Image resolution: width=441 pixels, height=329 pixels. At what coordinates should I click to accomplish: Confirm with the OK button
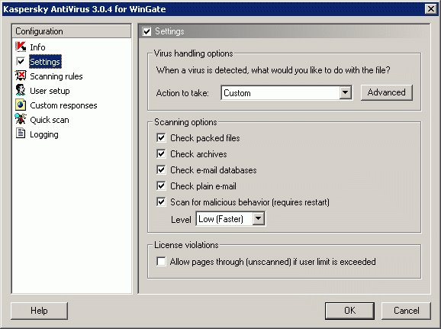pos(349,311)
